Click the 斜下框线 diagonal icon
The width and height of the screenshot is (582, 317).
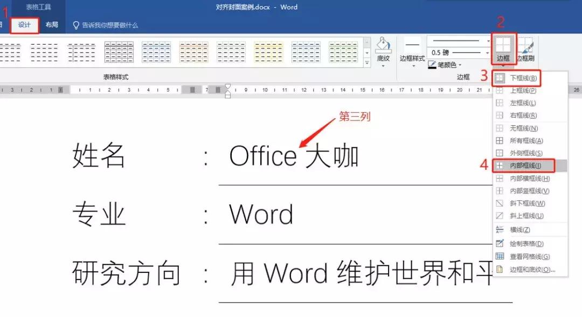[x=500, y=204]
